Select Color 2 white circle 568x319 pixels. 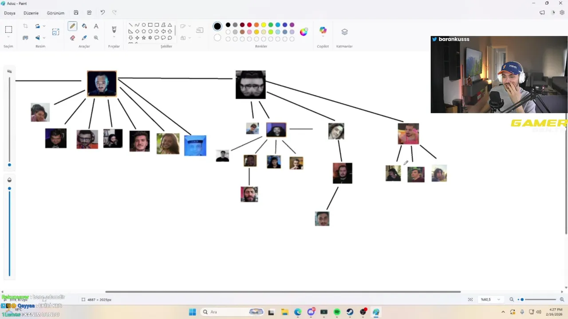pyautogui.click(x=217, y=38)
